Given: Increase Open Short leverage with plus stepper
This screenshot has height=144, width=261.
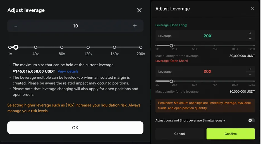Looking at the screenshot, I should [250, 69].
